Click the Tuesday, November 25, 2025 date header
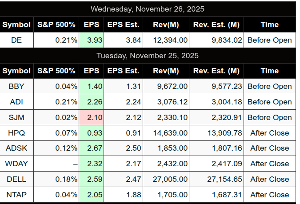This screenshot has width=300, height=204. pos(148,56)
